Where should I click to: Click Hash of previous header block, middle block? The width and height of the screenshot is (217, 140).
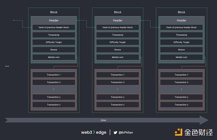click(x=118, y=27)
